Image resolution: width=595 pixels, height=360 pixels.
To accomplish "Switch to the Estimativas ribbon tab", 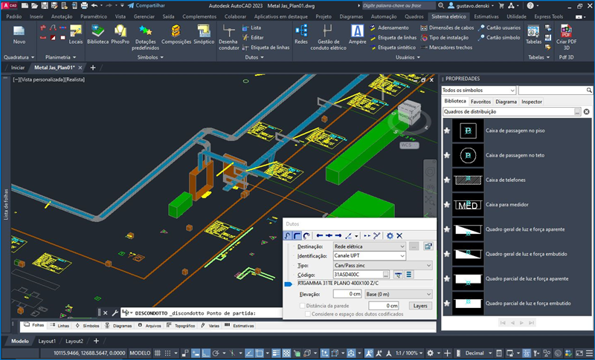I will click(486, 16).
